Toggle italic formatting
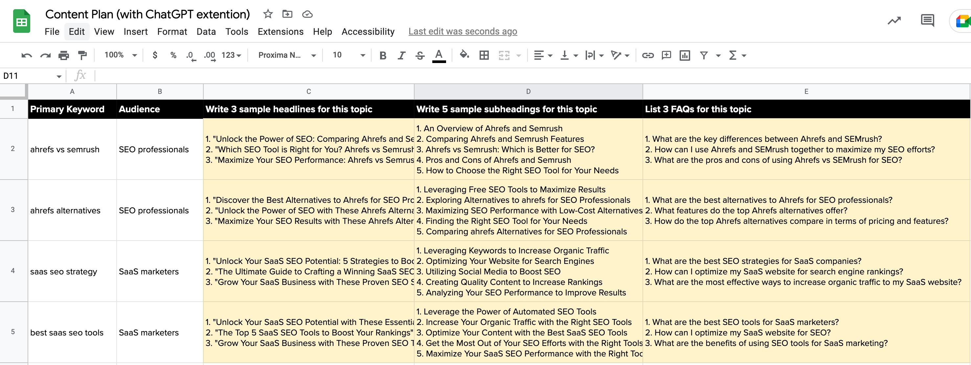This screenshot has height=365, width=971. pos(401,55)
